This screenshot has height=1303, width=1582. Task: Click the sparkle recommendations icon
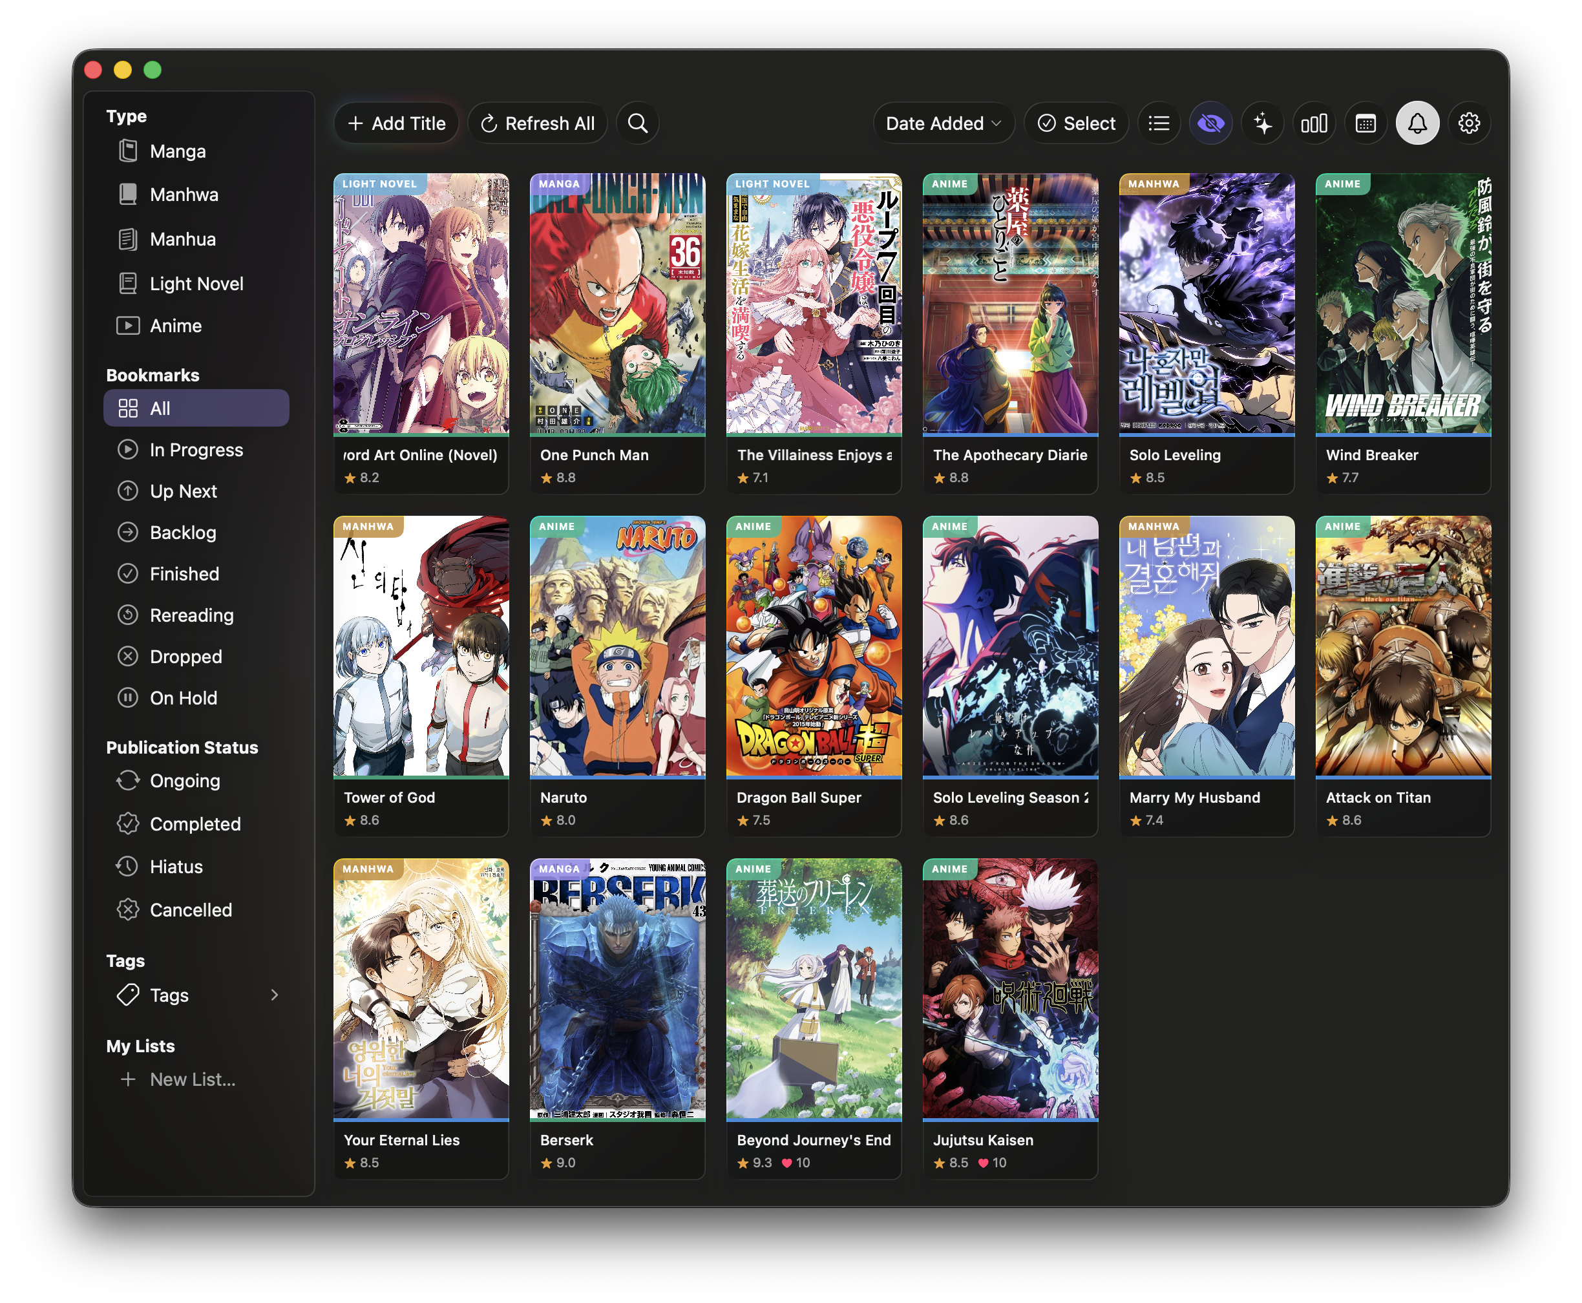point(1262,123)
